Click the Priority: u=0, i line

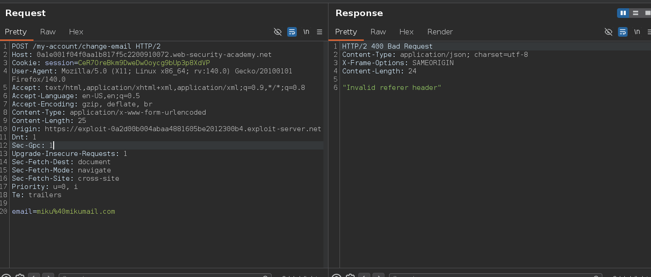point(45,187)
